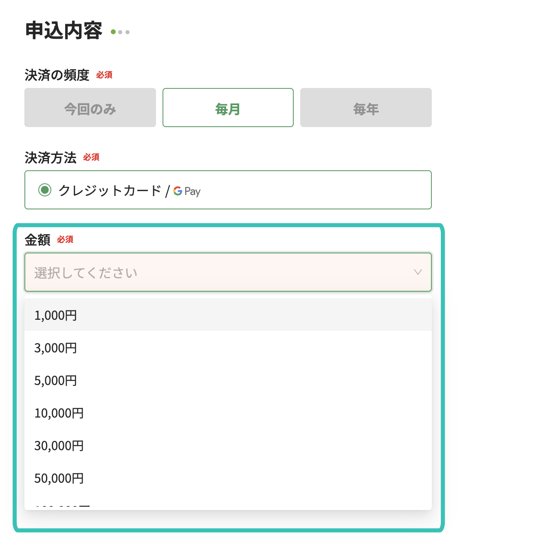
Task: Click the クレジットカード label text
Action: [110, 190]
